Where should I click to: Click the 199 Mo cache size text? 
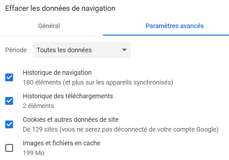(x=33, y=153)
